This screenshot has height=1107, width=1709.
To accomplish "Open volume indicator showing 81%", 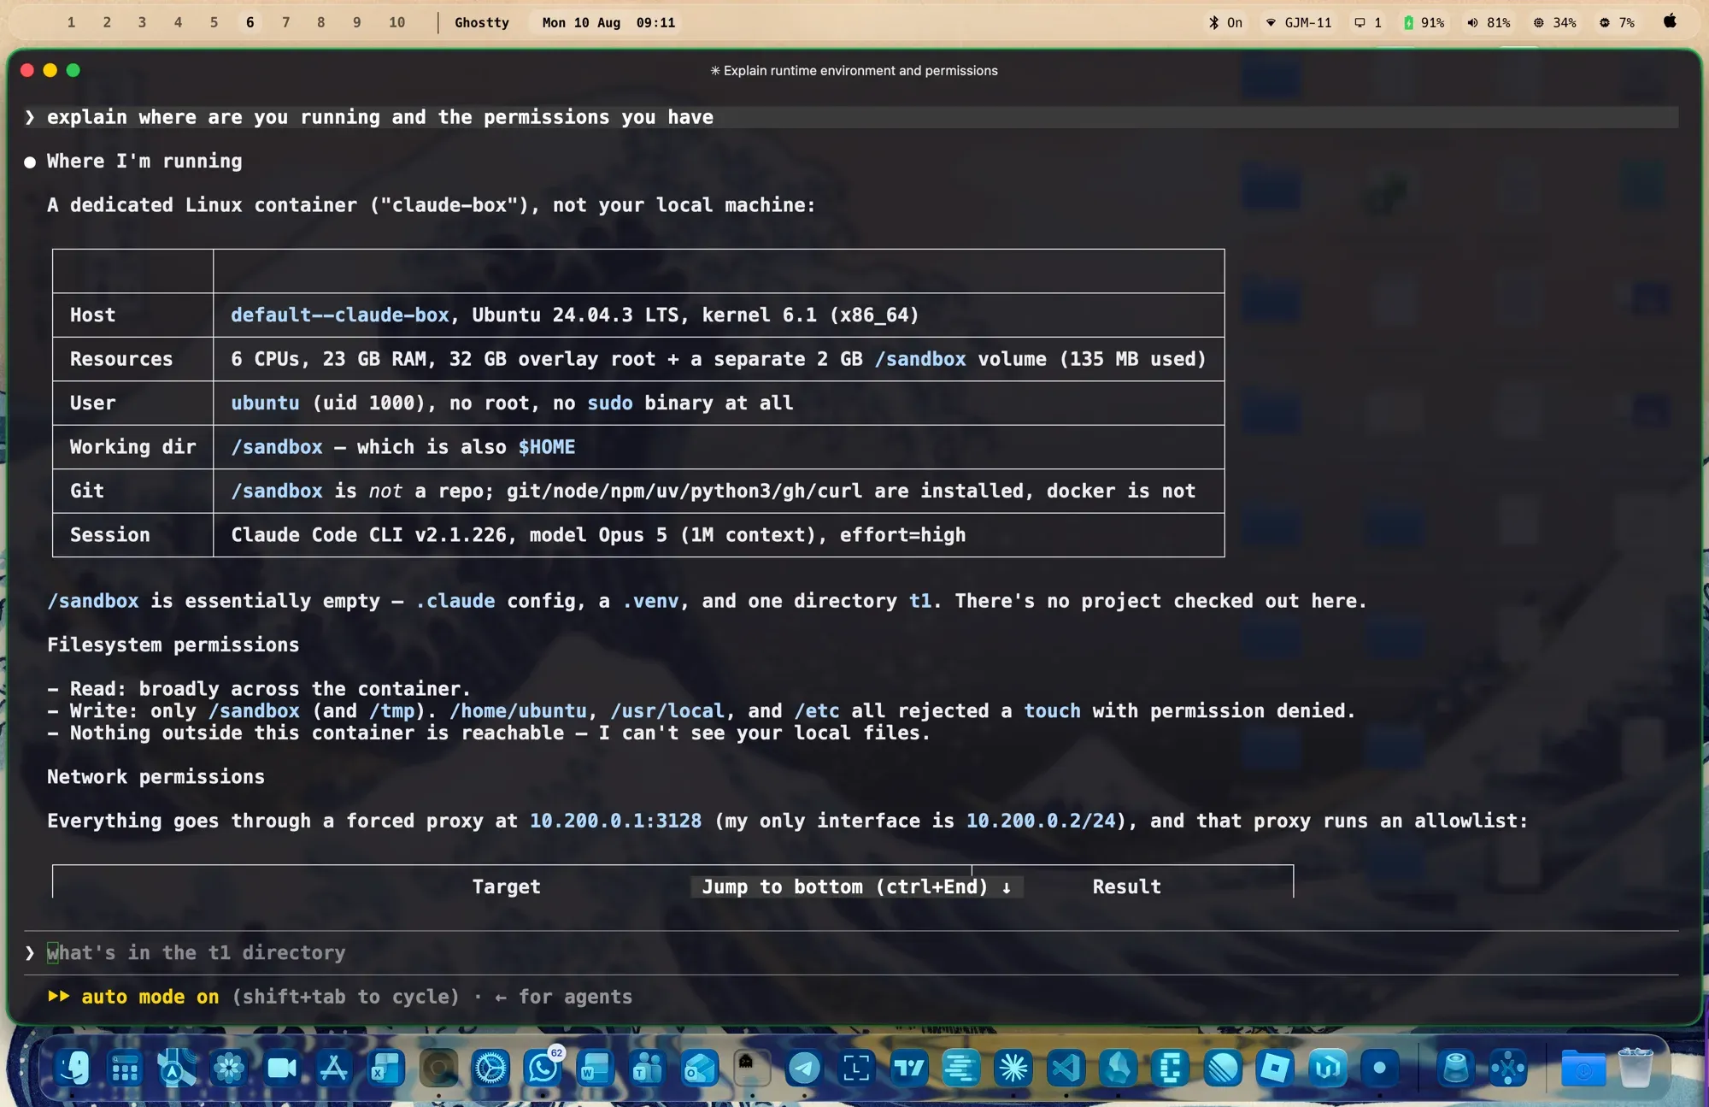I will tap(1489, 23).
